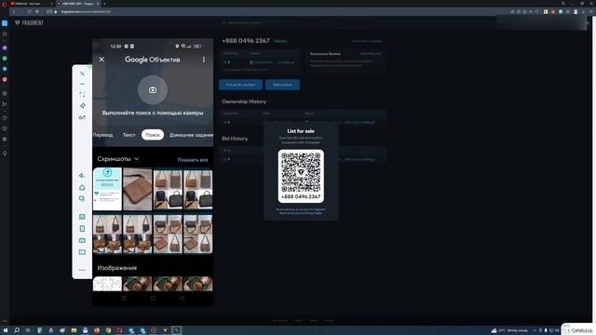
Task: Open the Messenger icon in the Opera sidebar
Action: point(5,47)
